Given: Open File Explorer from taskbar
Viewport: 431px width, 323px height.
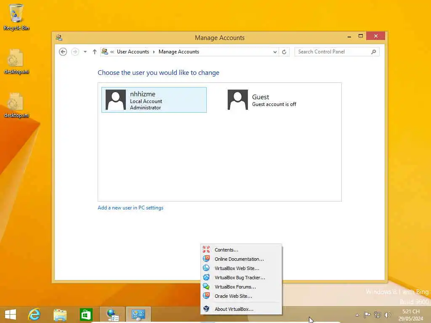Looking at the screenshot, I should click(x=60, y=315).
